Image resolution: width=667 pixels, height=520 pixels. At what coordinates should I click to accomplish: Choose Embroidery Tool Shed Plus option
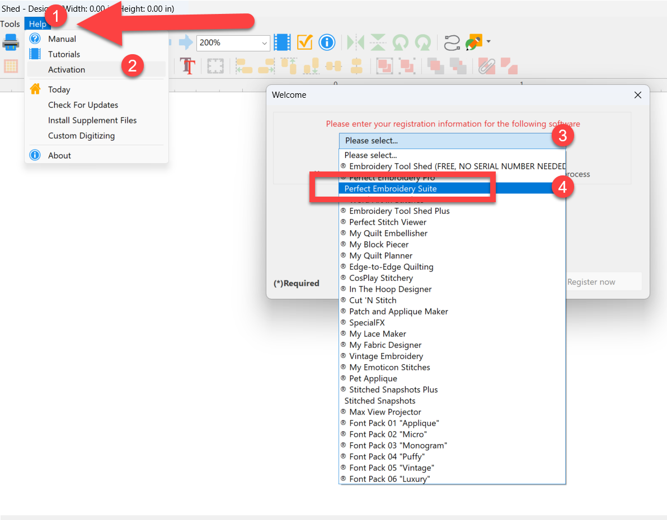[x=452, y=211]
